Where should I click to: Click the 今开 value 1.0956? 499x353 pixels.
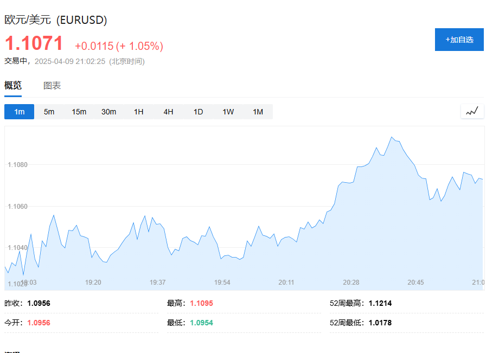tap(39, 323)
